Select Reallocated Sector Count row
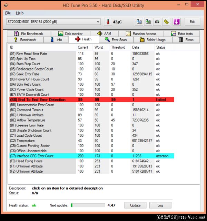This screenshot has height=221, width=207. [x=92, y=69]
